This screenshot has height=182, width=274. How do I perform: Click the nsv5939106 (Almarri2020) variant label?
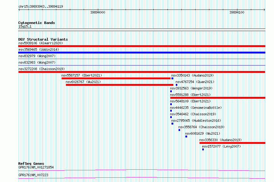[41, 43]
